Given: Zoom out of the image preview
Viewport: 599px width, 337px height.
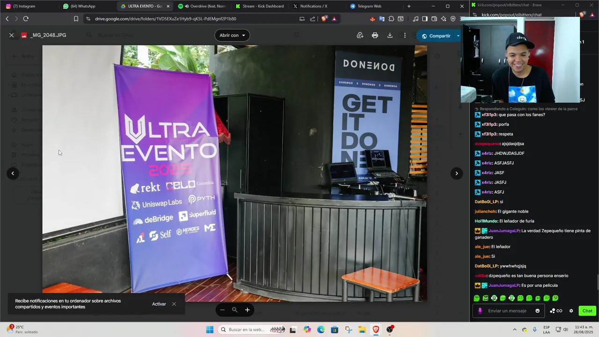Looking at the screenshot, I should click(x=222, y=309).
